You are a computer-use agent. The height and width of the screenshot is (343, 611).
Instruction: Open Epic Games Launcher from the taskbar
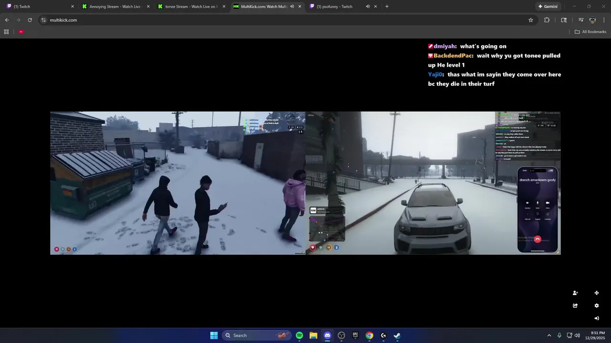[355, 335]
